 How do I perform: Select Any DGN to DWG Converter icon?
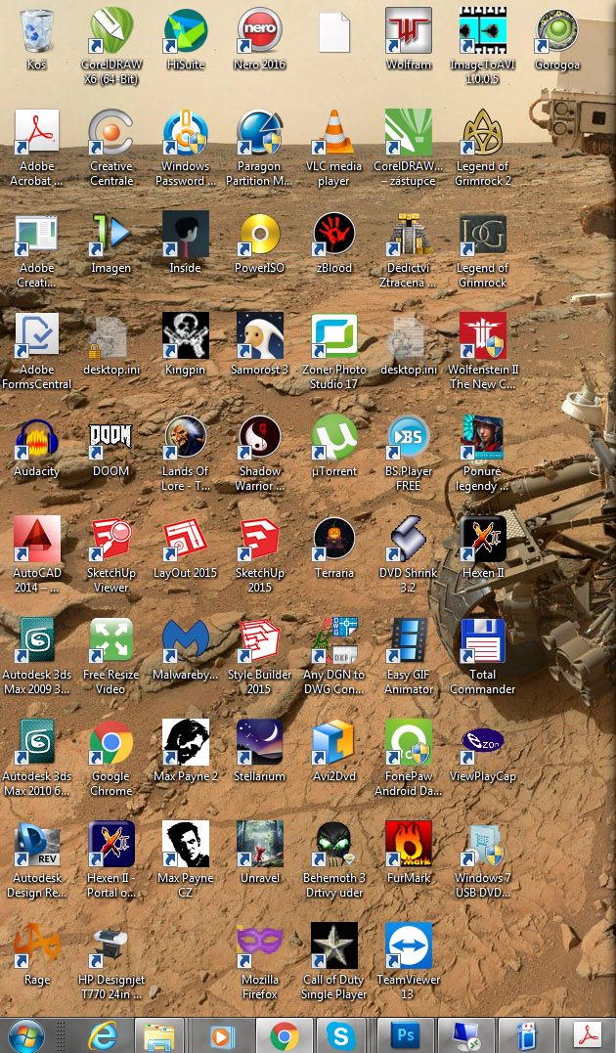point(333,641)
